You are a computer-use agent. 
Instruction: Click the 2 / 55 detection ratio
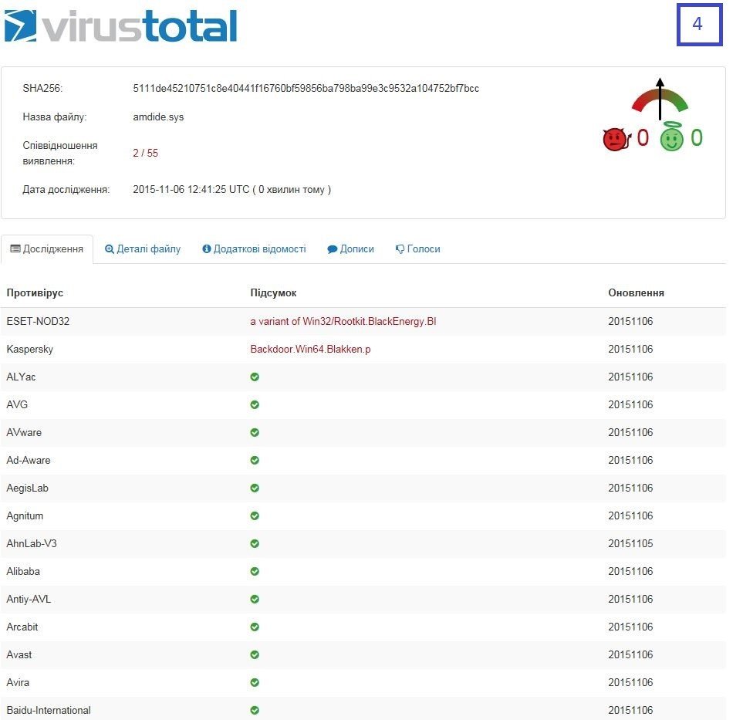point(145,153)
